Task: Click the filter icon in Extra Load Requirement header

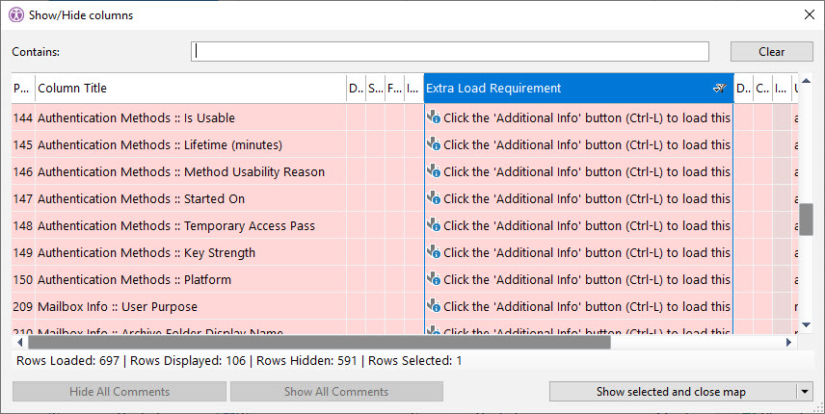Action: tap(718, 89)
